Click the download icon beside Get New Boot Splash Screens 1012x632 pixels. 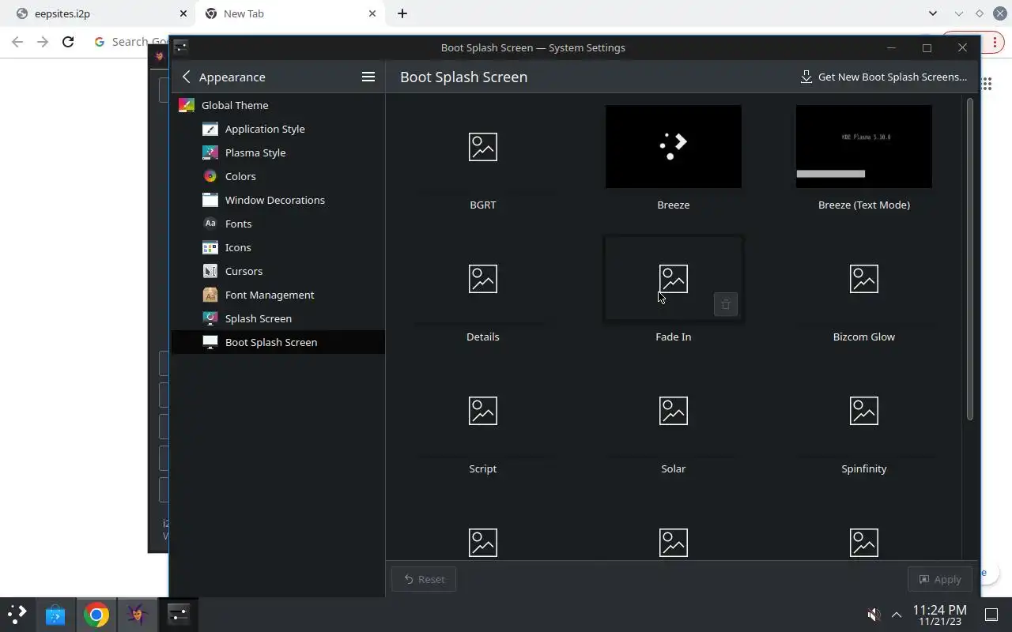click(806, 77)
